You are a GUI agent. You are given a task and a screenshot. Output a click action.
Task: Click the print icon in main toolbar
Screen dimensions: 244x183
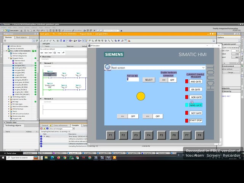click(x=21, y=30)
